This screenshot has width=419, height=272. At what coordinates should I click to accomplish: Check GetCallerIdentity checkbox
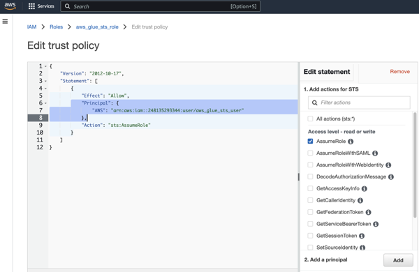[310, 200]
